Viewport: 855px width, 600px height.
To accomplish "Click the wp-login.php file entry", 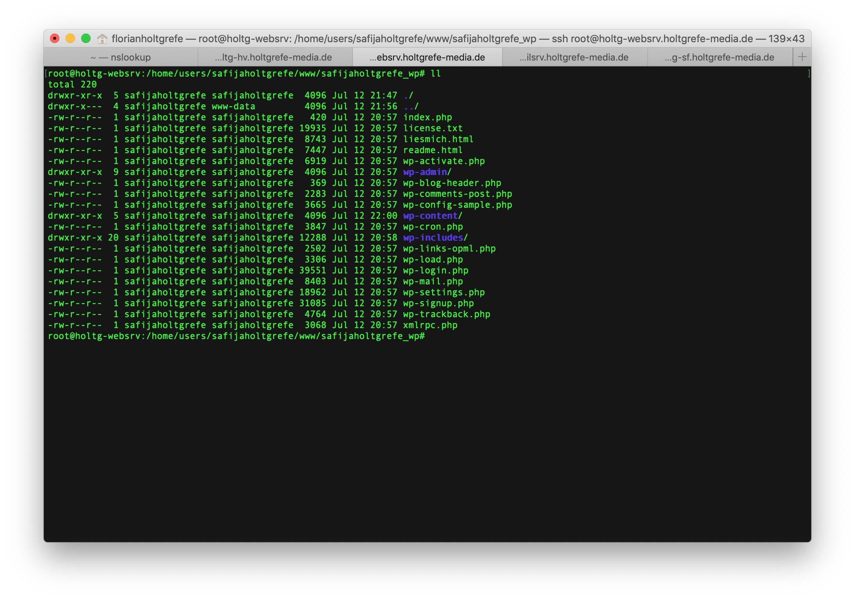I will 436,270.
